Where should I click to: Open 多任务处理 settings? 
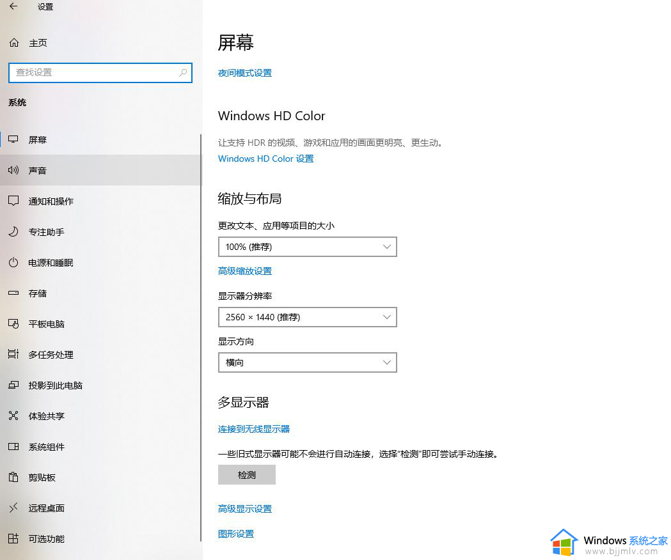100,355
